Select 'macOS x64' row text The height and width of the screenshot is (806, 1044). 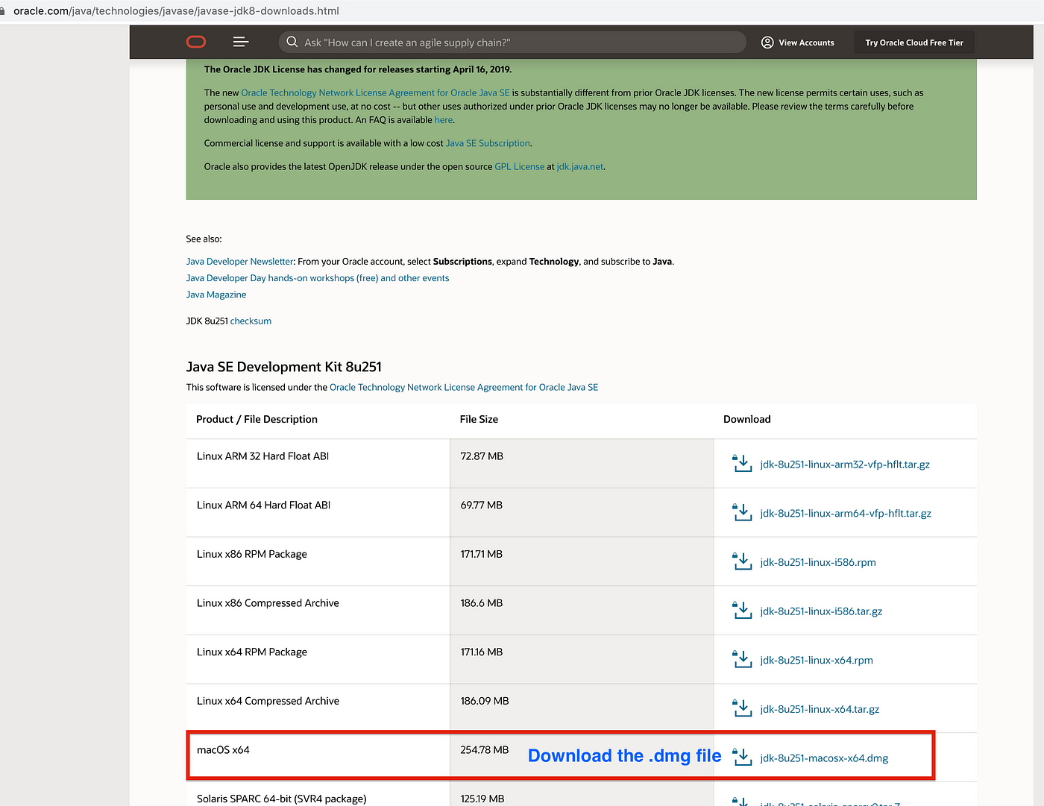[223, 749]
